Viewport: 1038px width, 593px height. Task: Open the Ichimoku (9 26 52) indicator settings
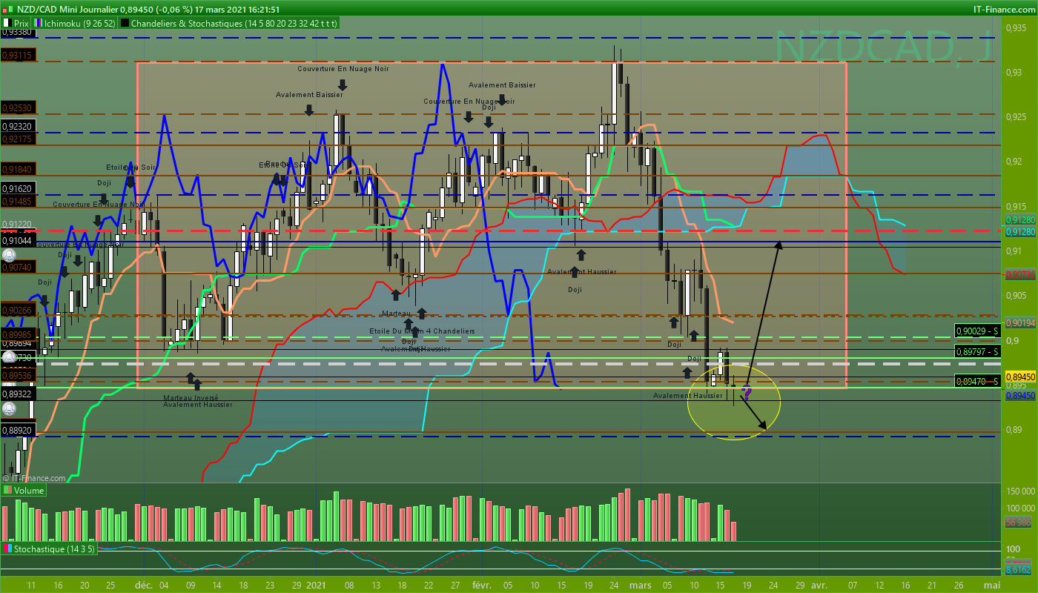(x=79, y=23)
